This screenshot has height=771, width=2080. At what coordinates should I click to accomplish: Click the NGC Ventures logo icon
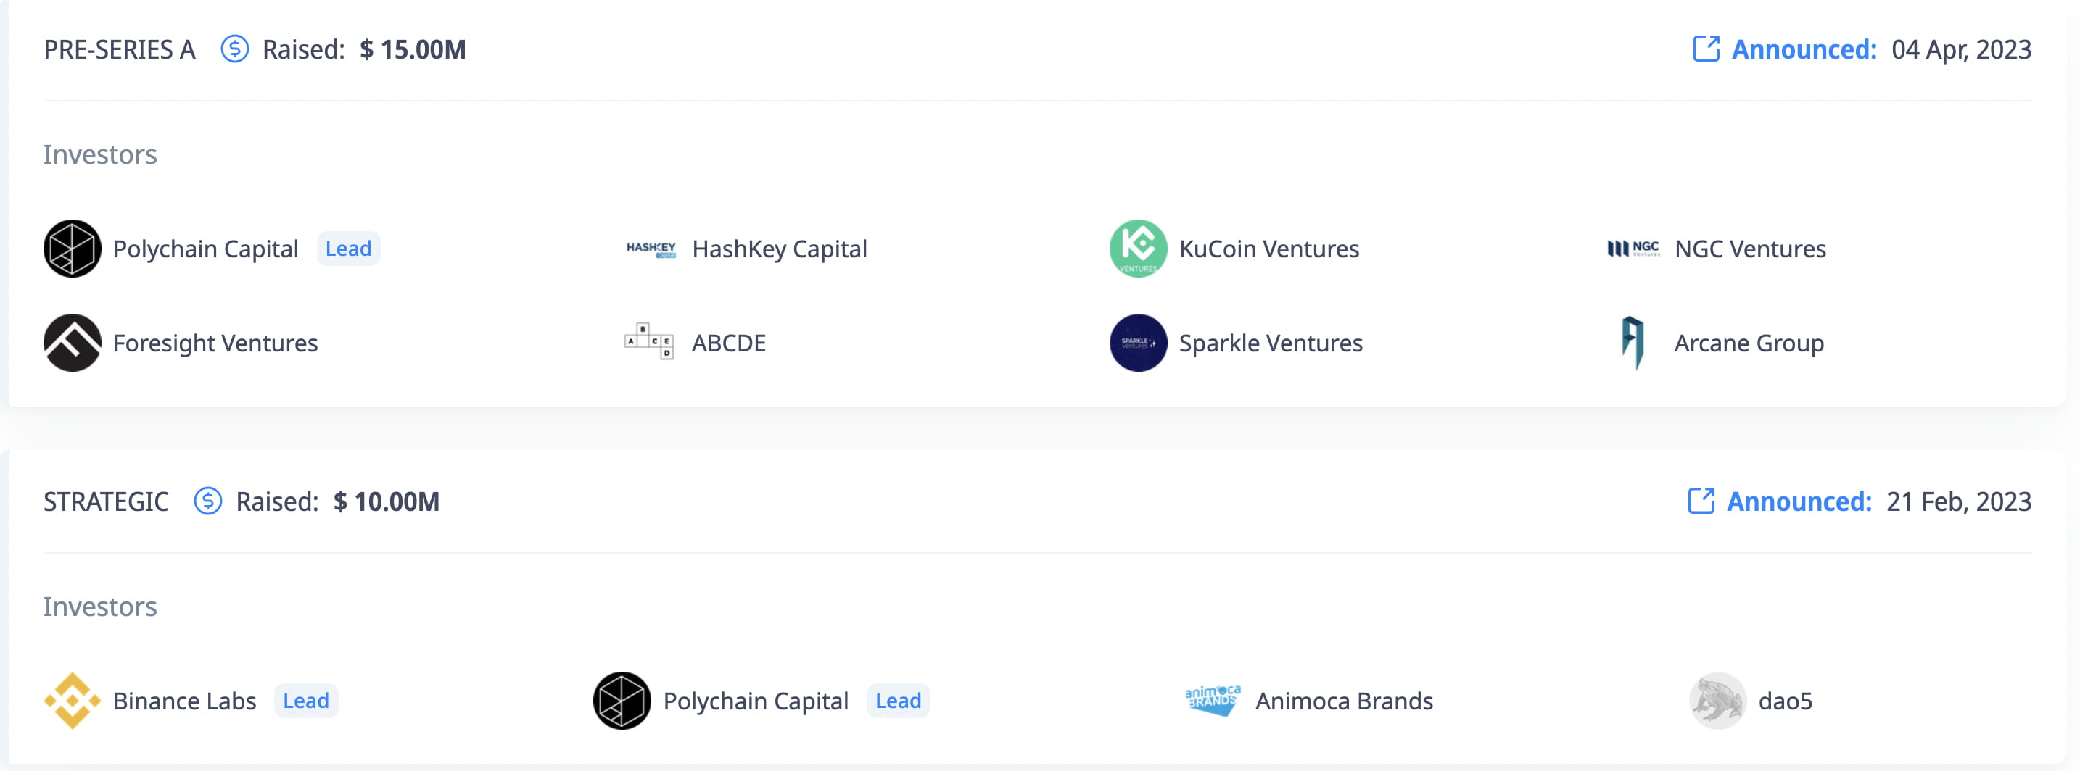click(1633, 249)
